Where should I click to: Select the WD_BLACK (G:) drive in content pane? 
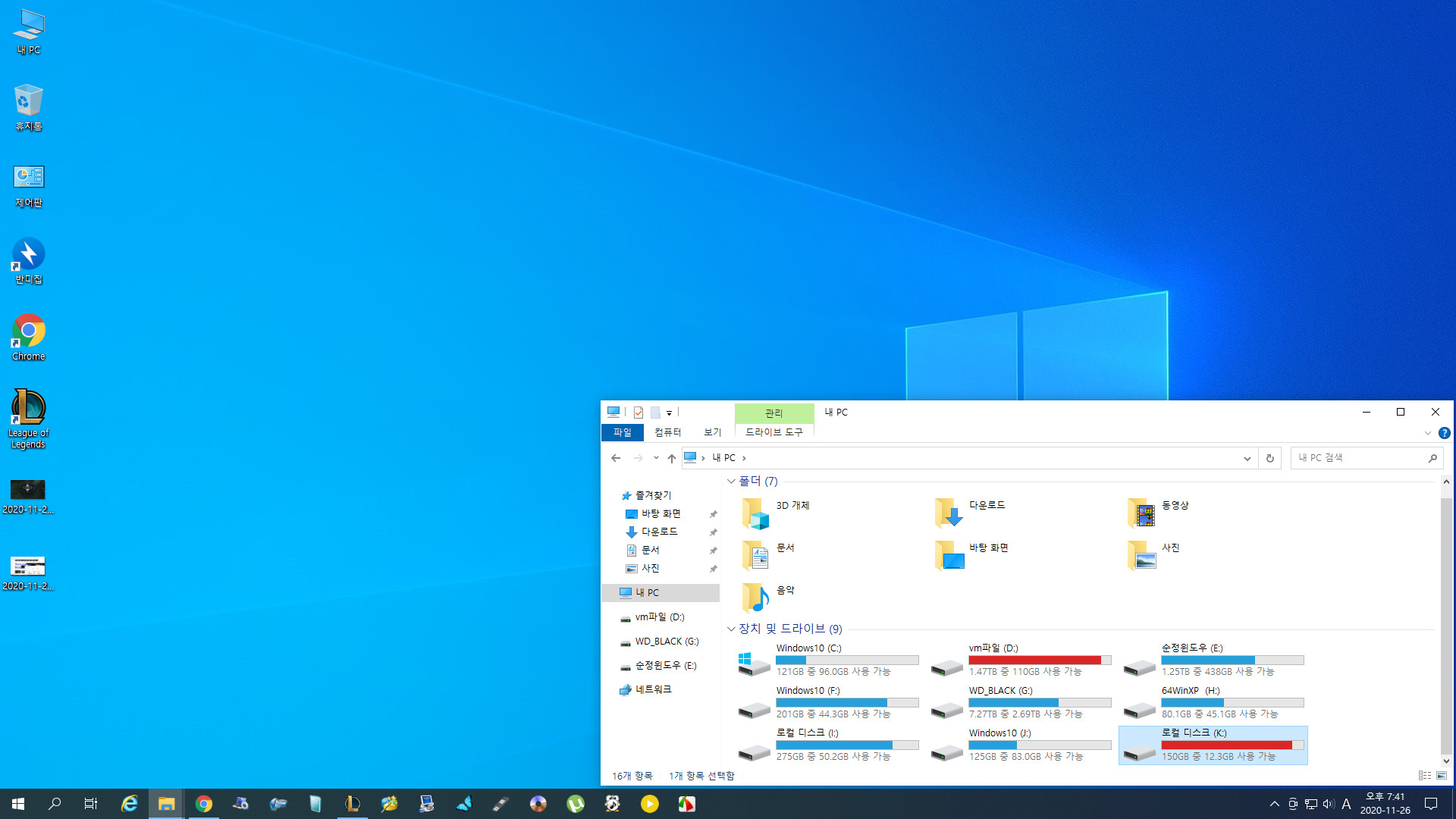click(1021, 702)
